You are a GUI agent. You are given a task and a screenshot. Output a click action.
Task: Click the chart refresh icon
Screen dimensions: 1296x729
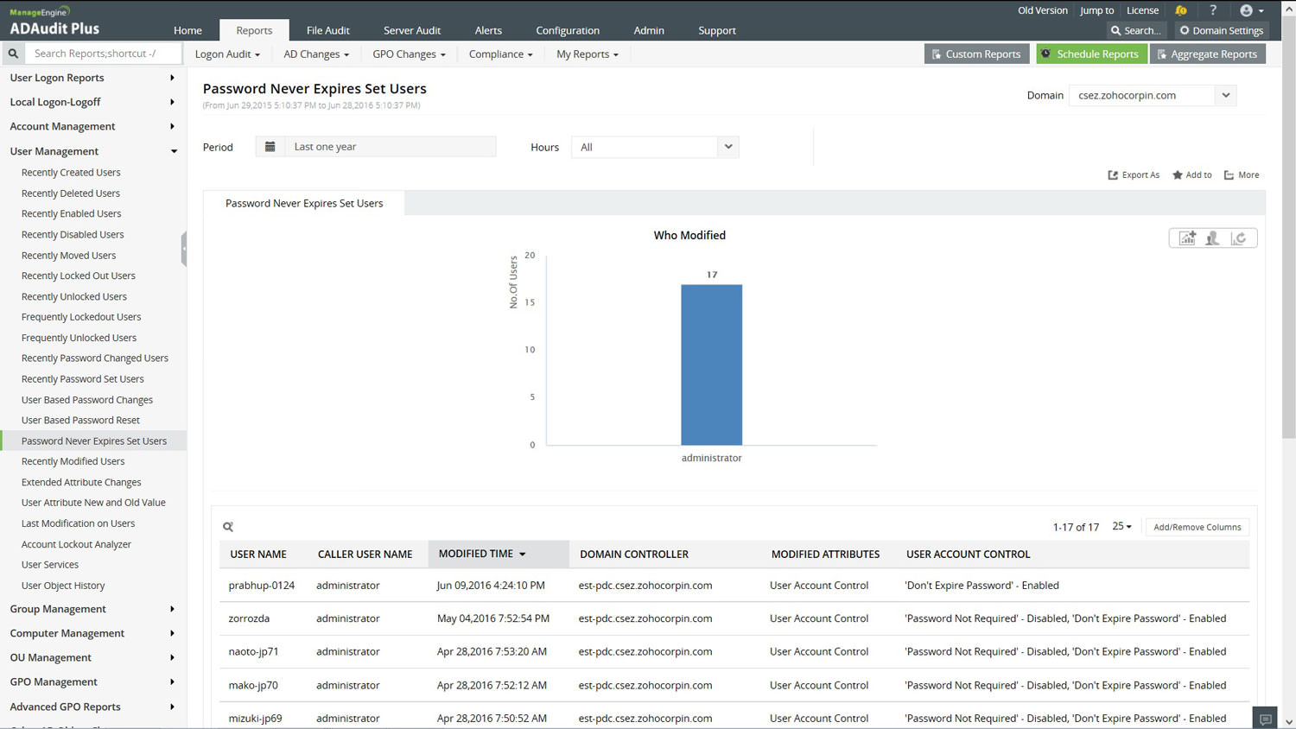click(1239, 238)
